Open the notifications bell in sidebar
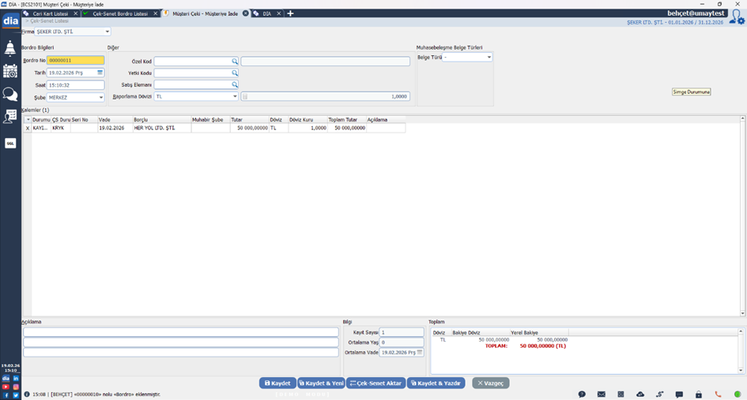Viewport: 747px width, 400px height. (10, 49)
